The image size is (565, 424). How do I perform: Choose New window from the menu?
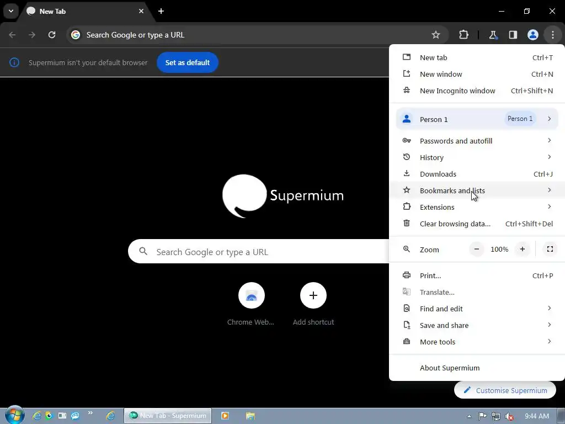477,74
